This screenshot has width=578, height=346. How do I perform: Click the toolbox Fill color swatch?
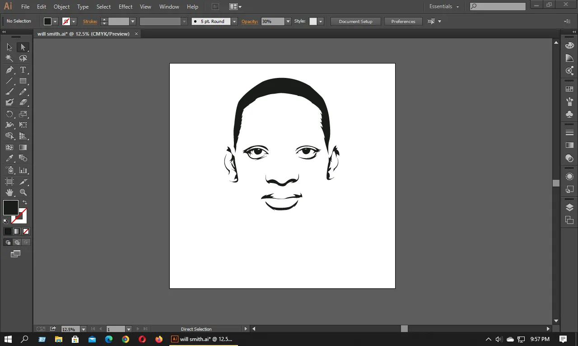[10, 208]
